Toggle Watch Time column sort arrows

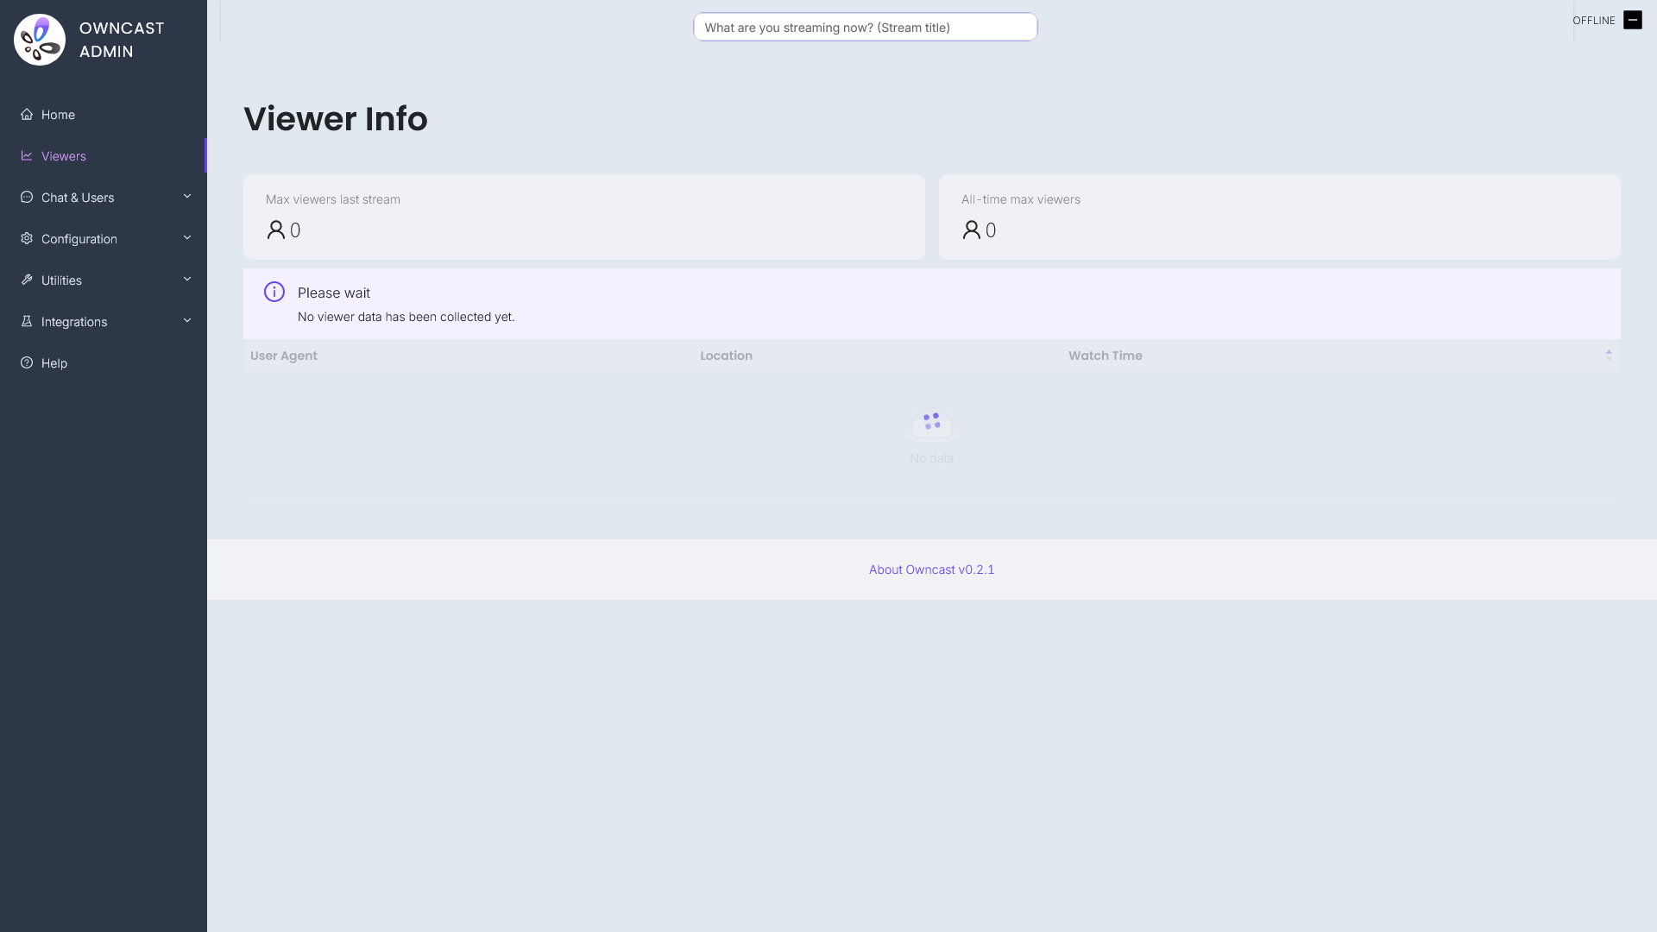tap(1609, 355)
